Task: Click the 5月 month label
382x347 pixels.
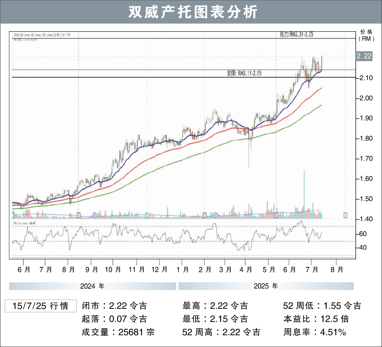Action: 269,270
